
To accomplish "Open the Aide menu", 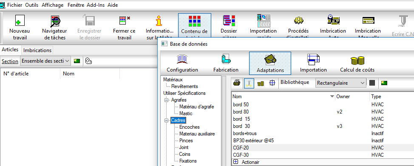I will pyautogui.click(x=113, y=5).
